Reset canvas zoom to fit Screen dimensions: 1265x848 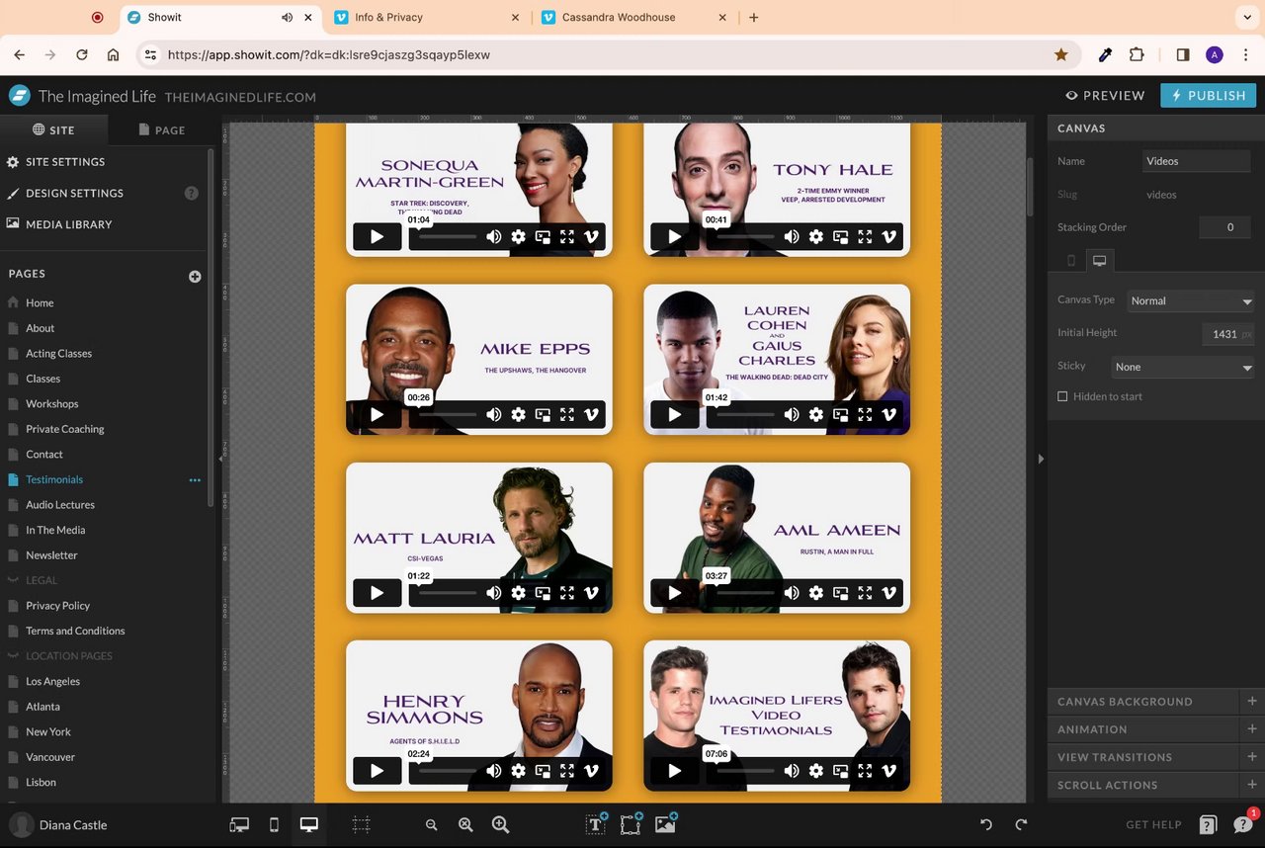click(465, 825)
